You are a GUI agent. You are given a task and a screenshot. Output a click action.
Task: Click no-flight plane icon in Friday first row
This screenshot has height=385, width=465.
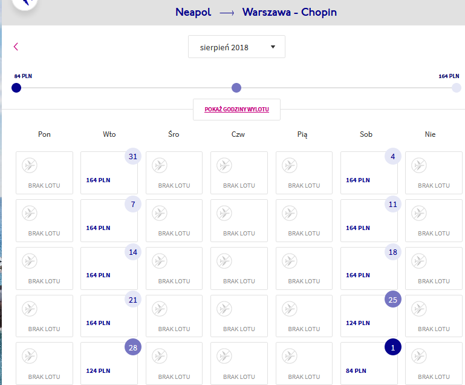pyautogui.click(x=290, y=165)
